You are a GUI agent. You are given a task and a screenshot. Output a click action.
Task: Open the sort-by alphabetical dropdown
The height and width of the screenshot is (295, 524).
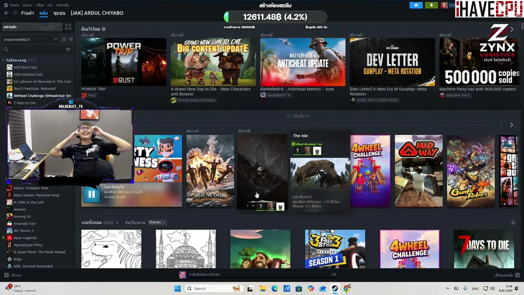pos(158,222)
